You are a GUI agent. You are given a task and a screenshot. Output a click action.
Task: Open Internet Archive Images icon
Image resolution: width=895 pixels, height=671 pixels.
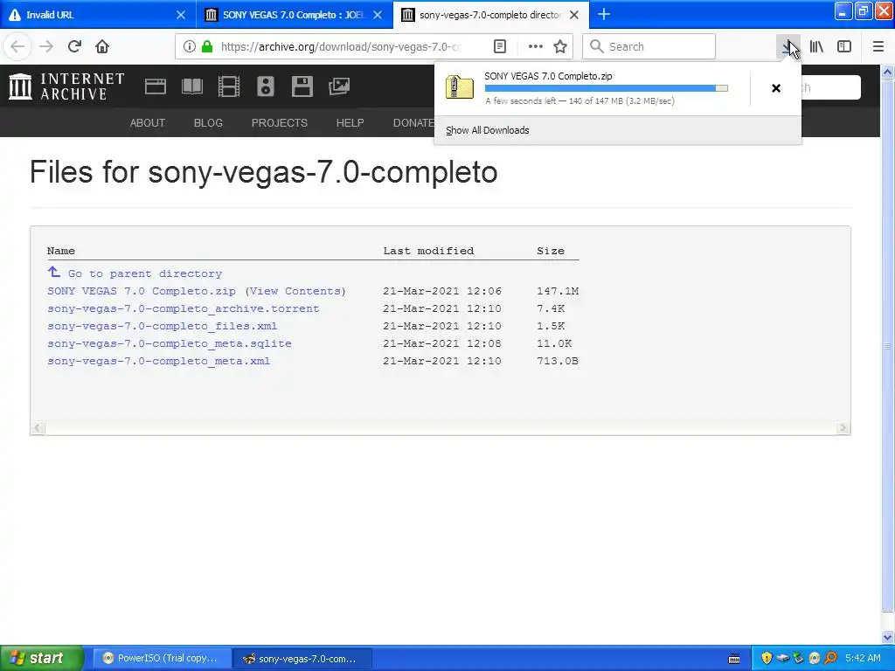click(339, 86)
